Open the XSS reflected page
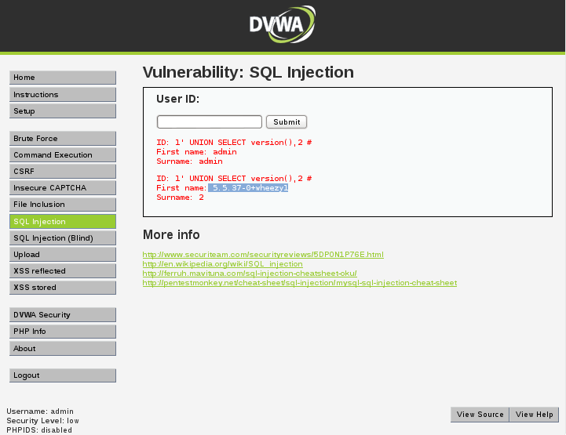The image size is (566, 435). (63, 271)
